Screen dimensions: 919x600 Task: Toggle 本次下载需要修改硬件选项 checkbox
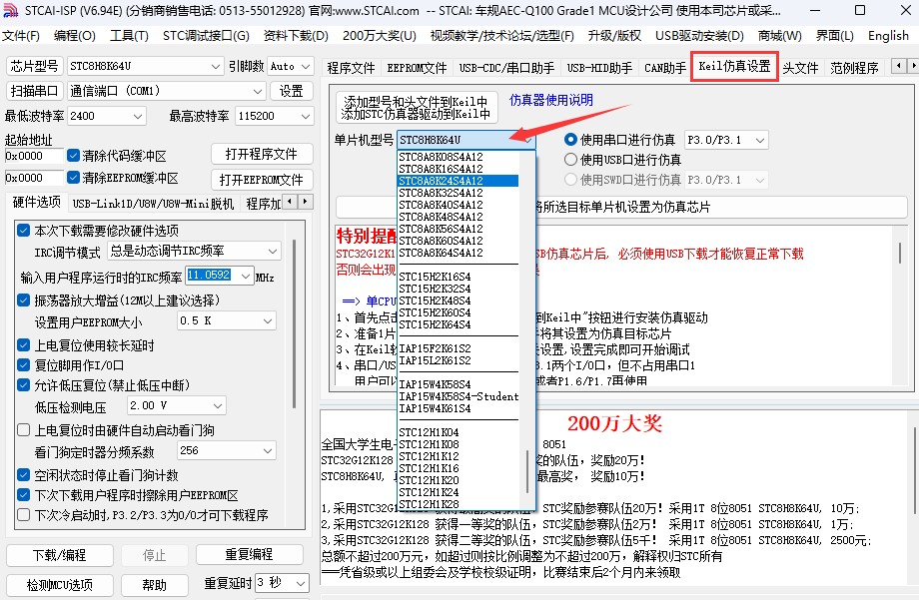coord(23,231)
